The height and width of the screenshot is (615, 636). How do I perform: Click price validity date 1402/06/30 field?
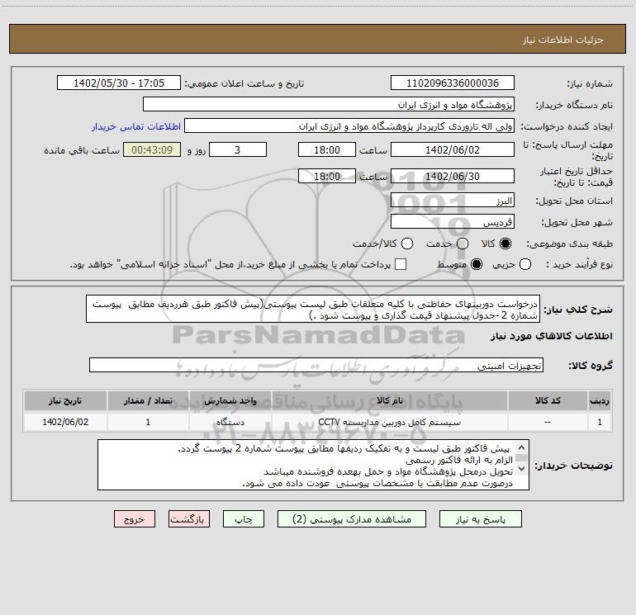pos(453,176)
